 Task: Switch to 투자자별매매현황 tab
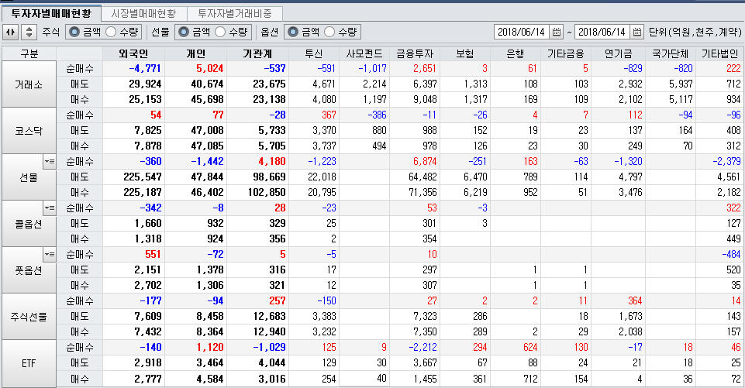(51, 13)
